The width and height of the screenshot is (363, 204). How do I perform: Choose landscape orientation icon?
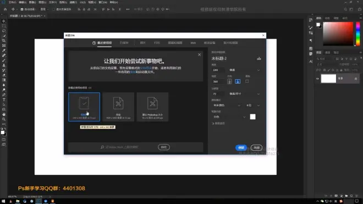point(238,81)
